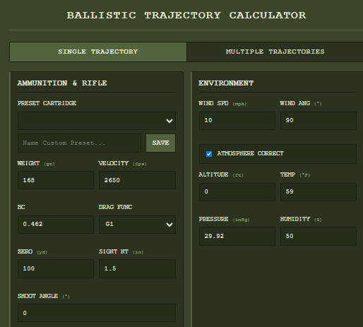Select the Velocity input field
Screen dimensions: 363x327
[137, 180]
